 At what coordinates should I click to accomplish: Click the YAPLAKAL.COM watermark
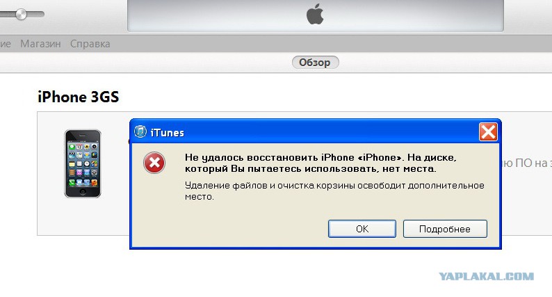pos(486,277)
